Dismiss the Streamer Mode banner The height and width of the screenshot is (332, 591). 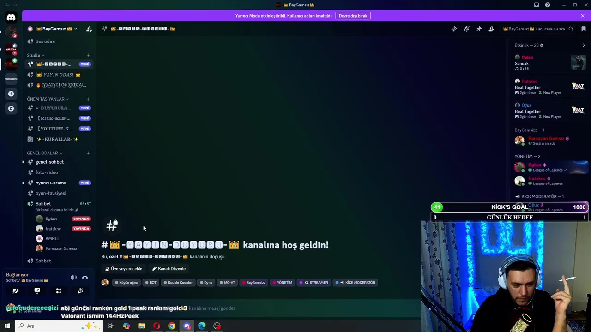click(583, 16)
